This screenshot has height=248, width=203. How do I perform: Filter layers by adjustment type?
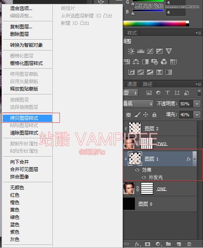(x=158, y=93)
